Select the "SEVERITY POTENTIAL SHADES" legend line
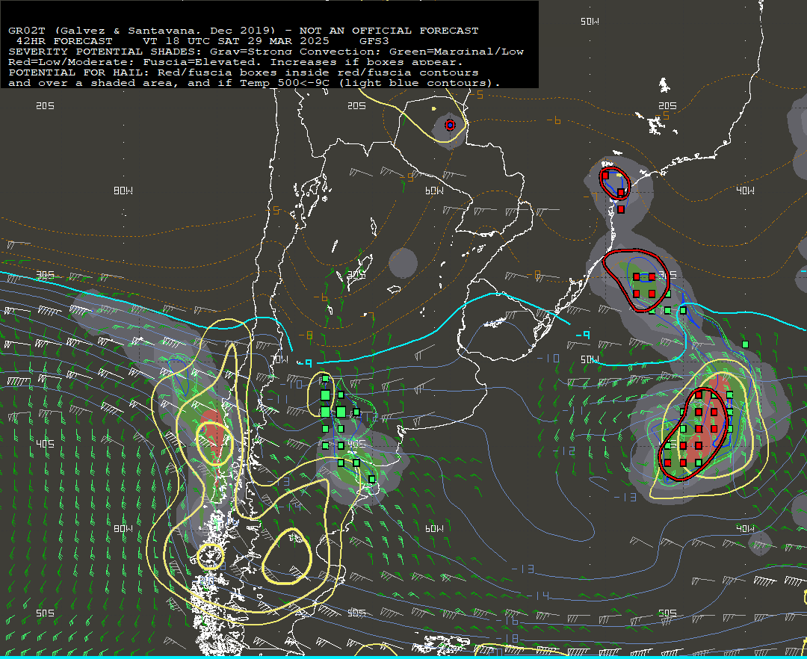The image size is (807, 659). coord(266,52)
